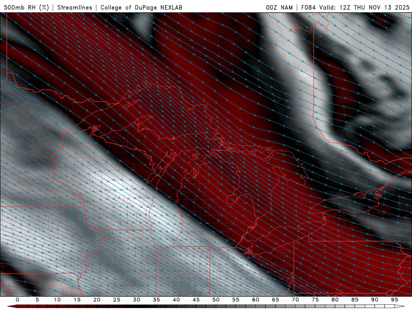Click the "20" label on the color scale
412x309 pixels.
tap(97, 300)
